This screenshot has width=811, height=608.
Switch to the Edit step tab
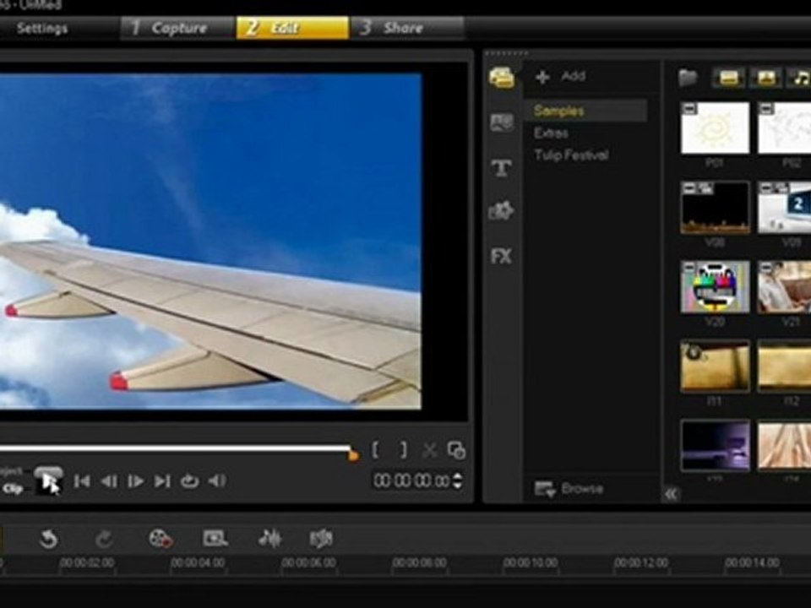click(x=292, y=28)
